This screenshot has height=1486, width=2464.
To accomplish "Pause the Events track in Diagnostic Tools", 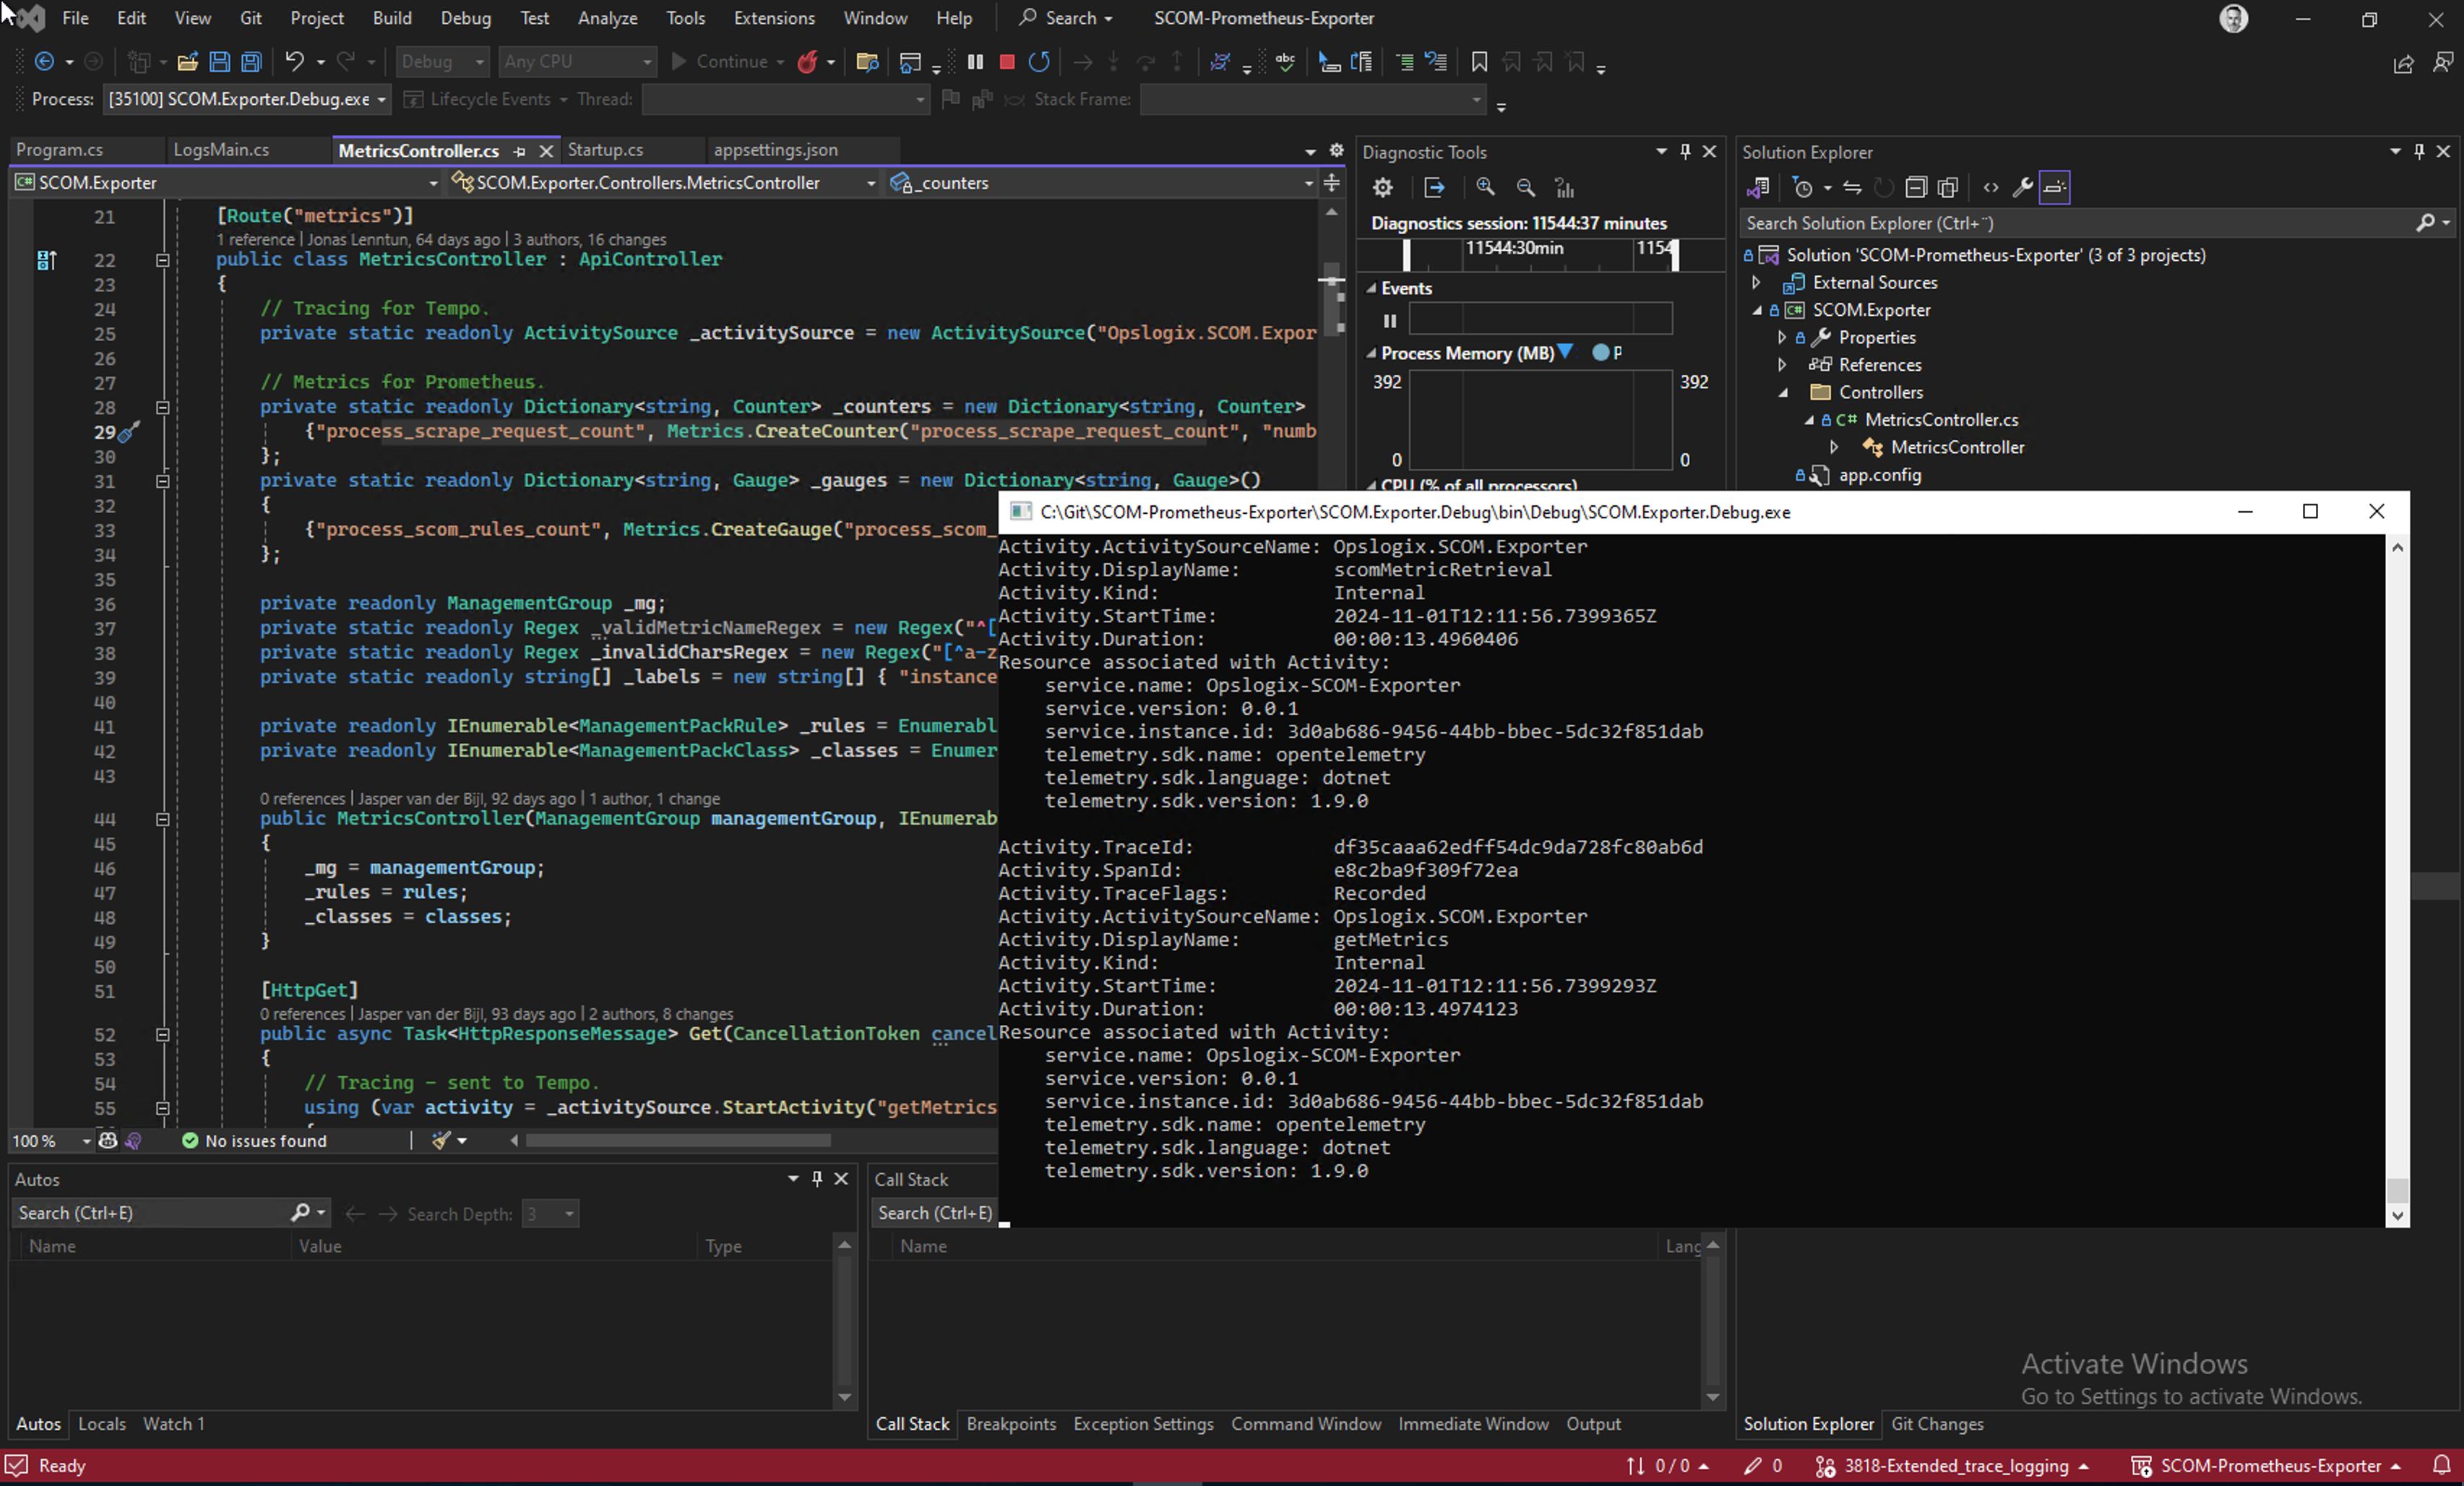I will 1389,321.
